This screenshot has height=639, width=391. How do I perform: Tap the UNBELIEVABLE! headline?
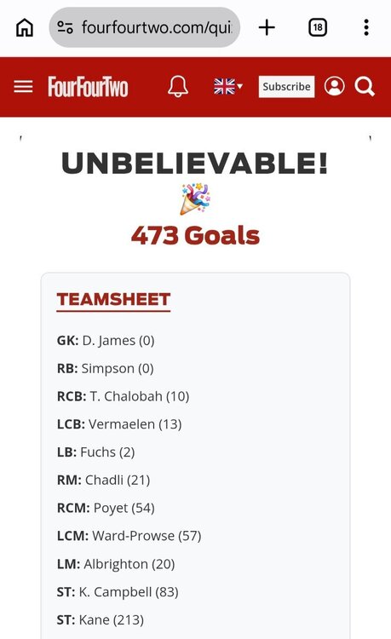(x=195, y=163)
